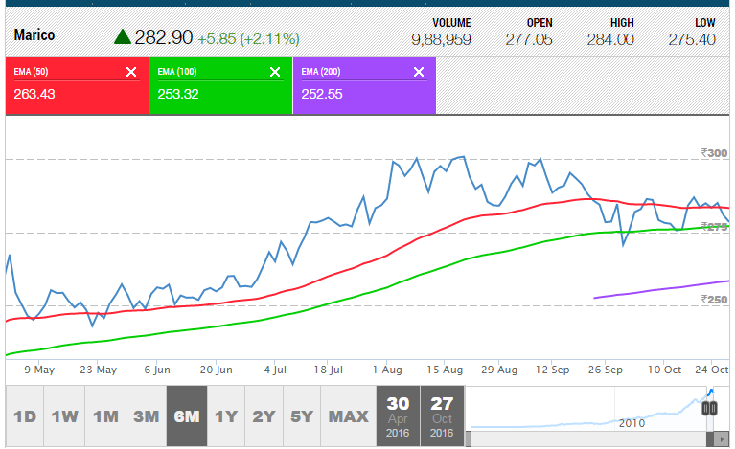Click the purple EMA (200) panel
The image size is (735, 449).
(365, 85)
